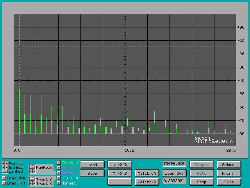Click the Track C label in lower switch
Viewport: 250px width, 188px height.
[44, 184]
